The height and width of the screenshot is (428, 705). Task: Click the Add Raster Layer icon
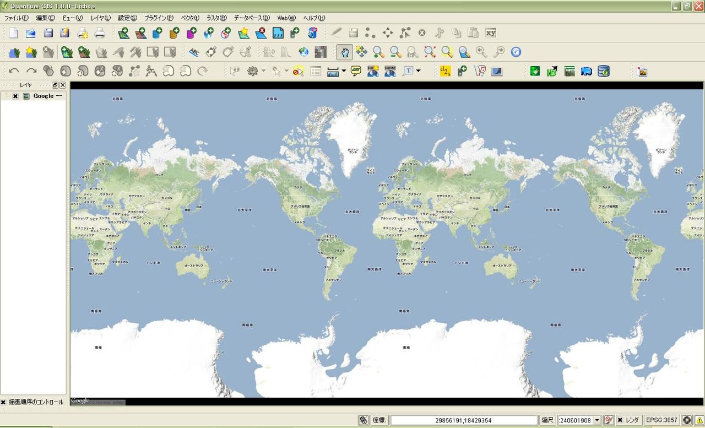point(141,33)
